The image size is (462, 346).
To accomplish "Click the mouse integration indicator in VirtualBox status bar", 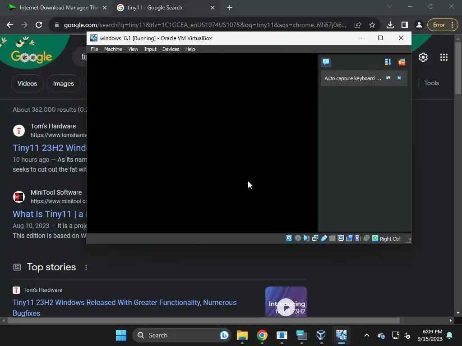I will coord(366,238).
